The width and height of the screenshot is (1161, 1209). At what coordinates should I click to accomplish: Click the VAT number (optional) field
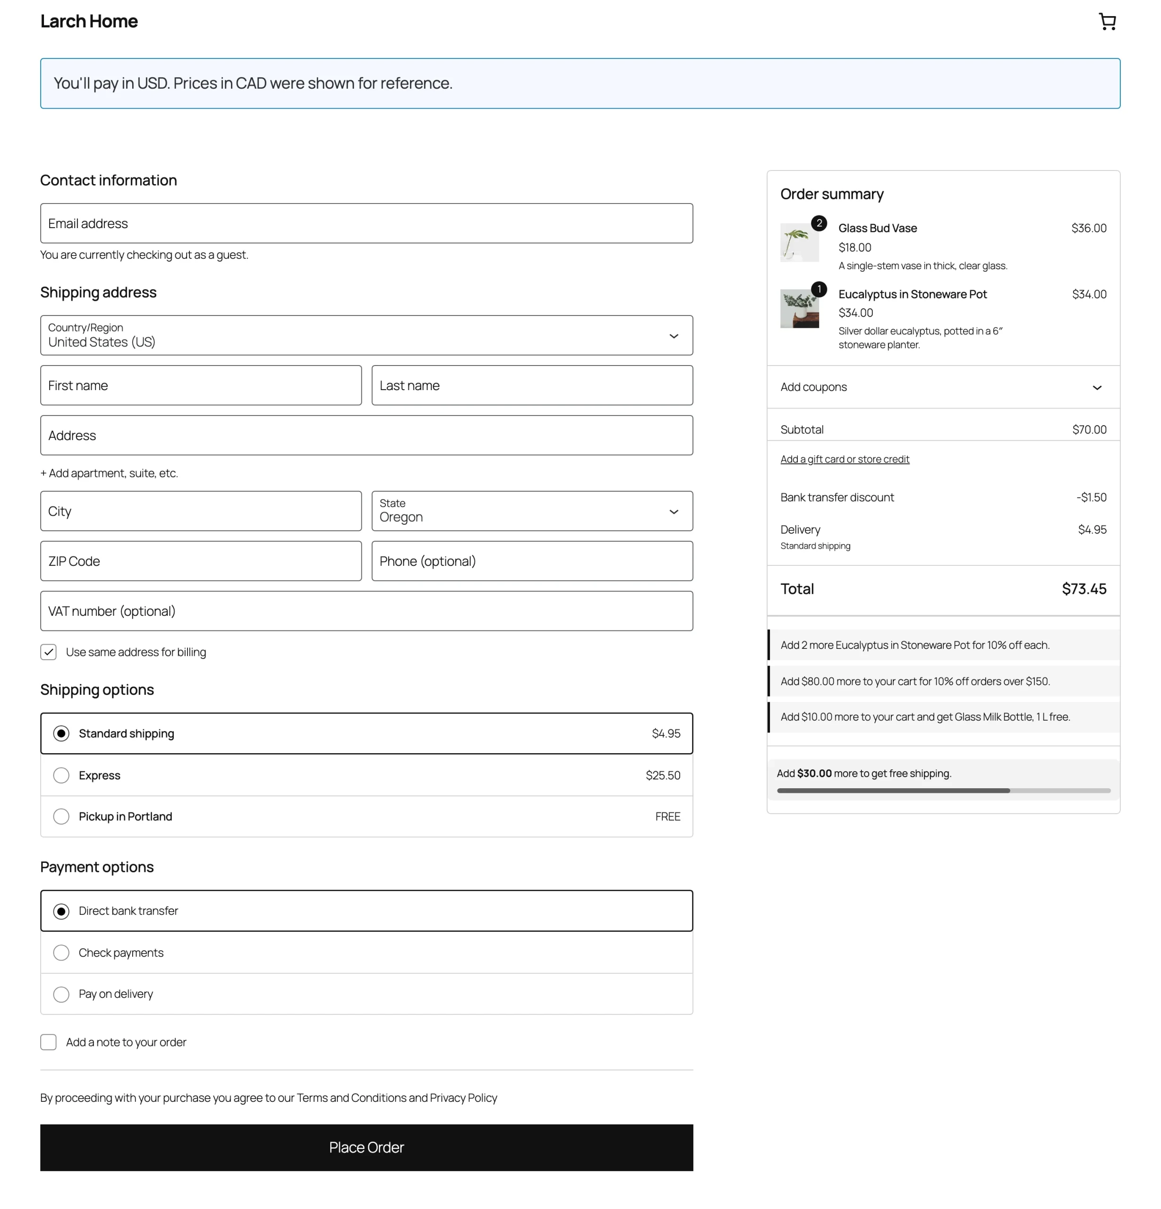pyautogui.click(x=367, y=611)
